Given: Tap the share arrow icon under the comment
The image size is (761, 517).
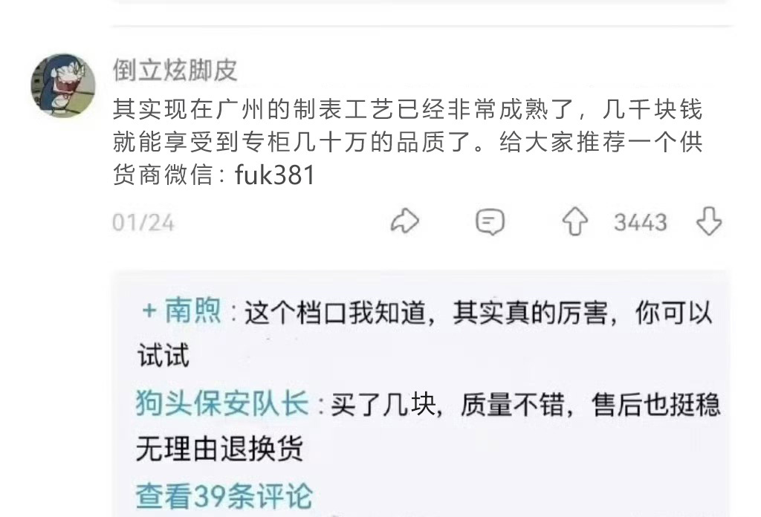Looking at the screenshot, I should click(x=405, y=221).
